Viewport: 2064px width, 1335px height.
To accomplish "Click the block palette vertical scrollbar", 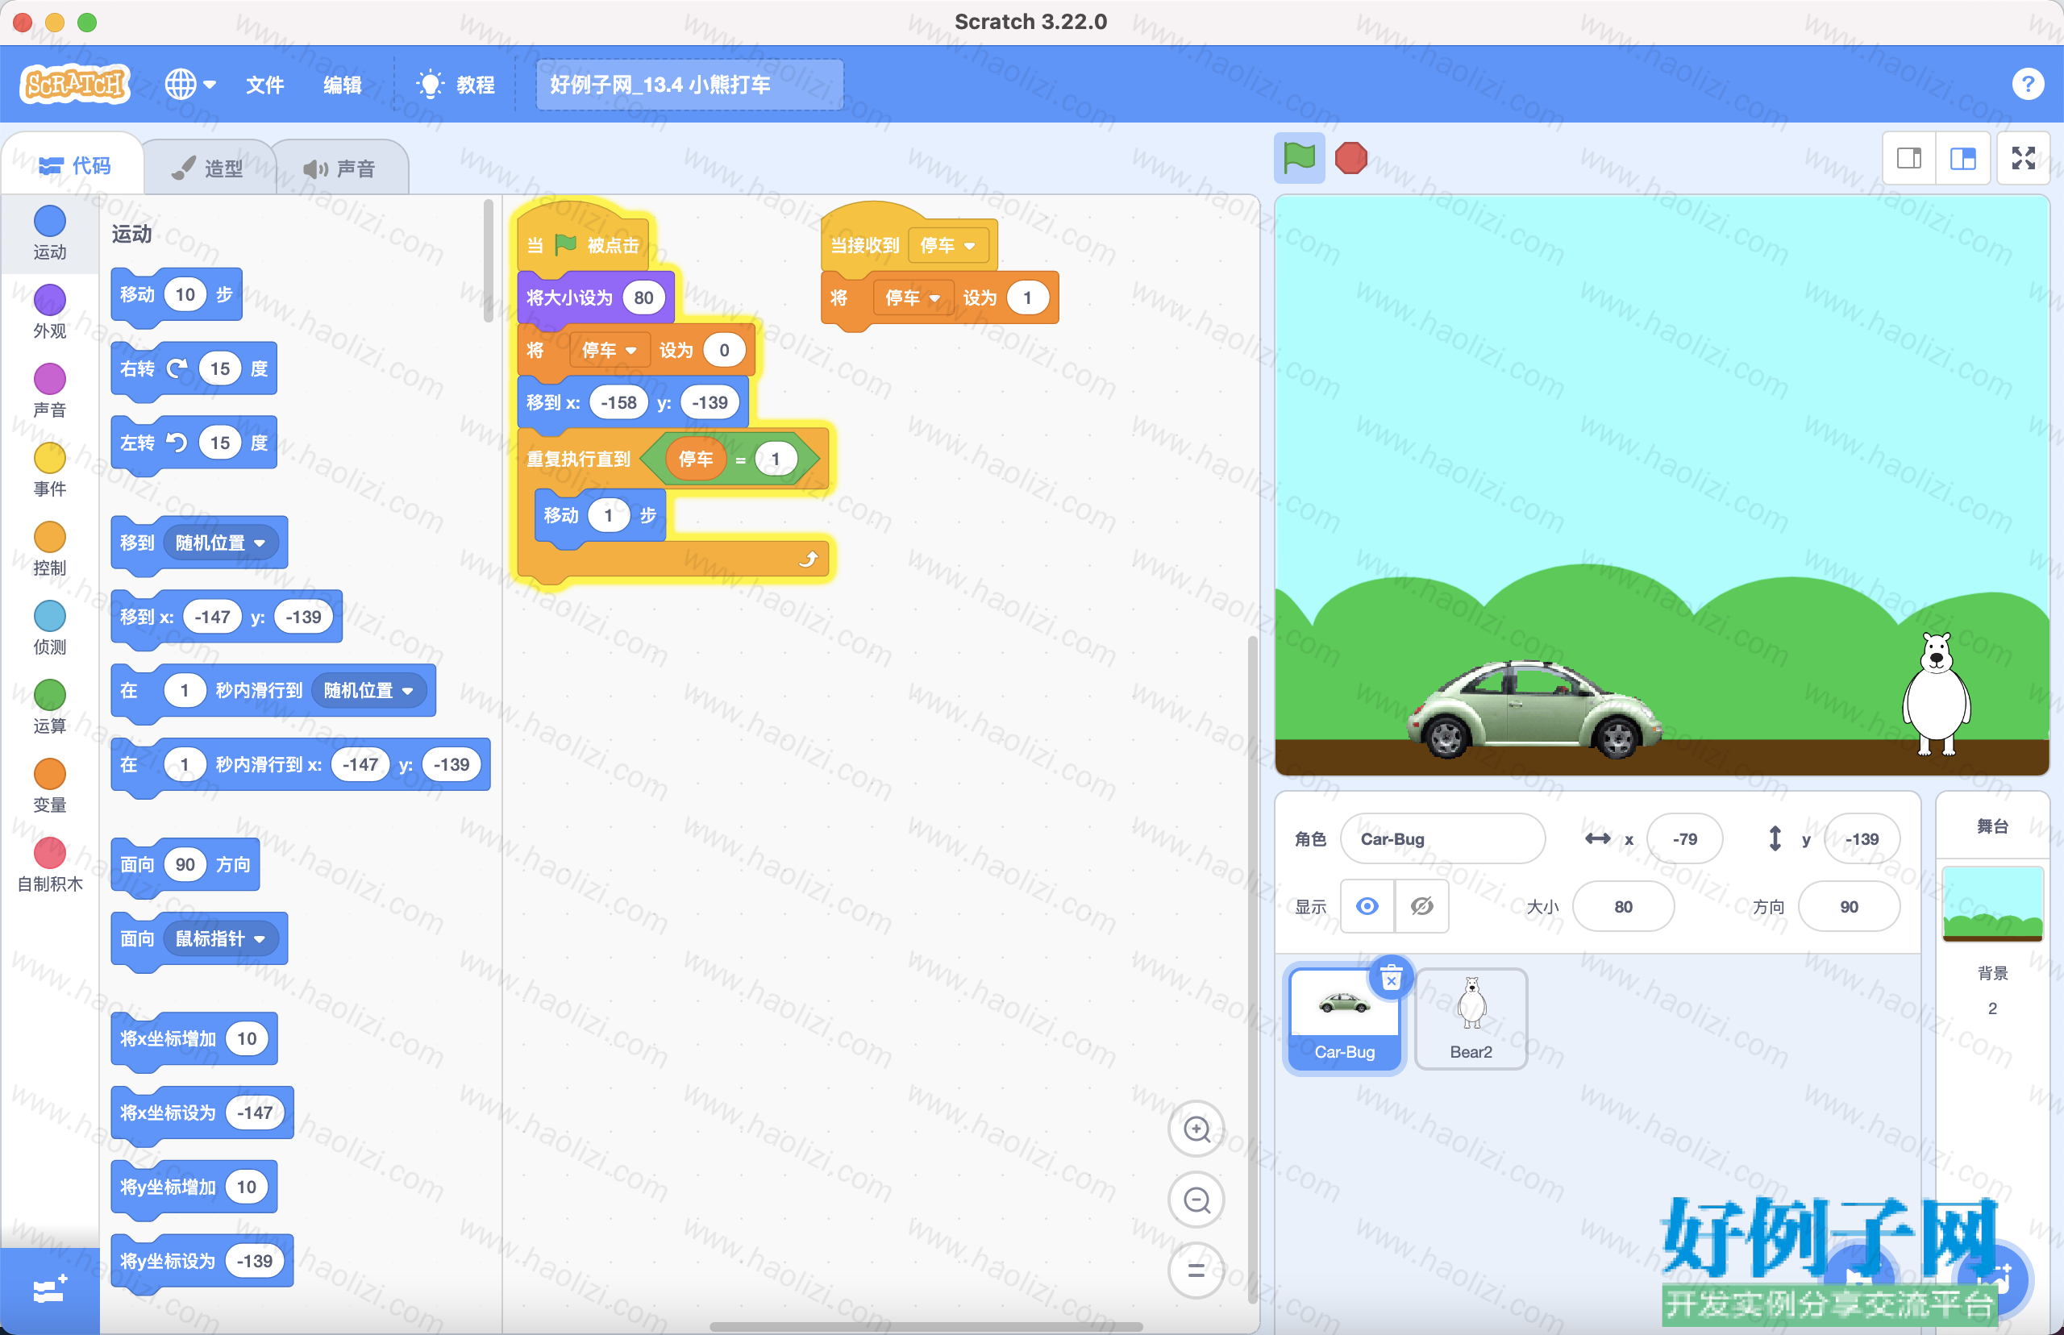I will pyautogui.click(x=488, y=260).
